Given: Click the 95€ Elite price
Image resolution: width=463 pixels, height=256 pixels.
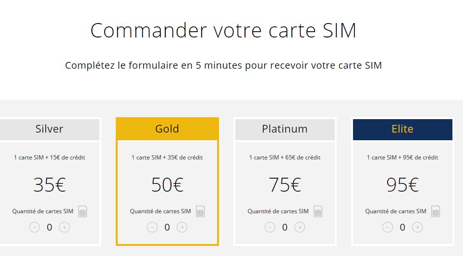Looking at the screenshot, I should point(402,185).
